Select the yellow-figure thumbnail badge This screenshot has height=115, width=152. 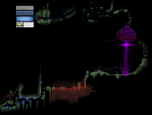(20, 24)
